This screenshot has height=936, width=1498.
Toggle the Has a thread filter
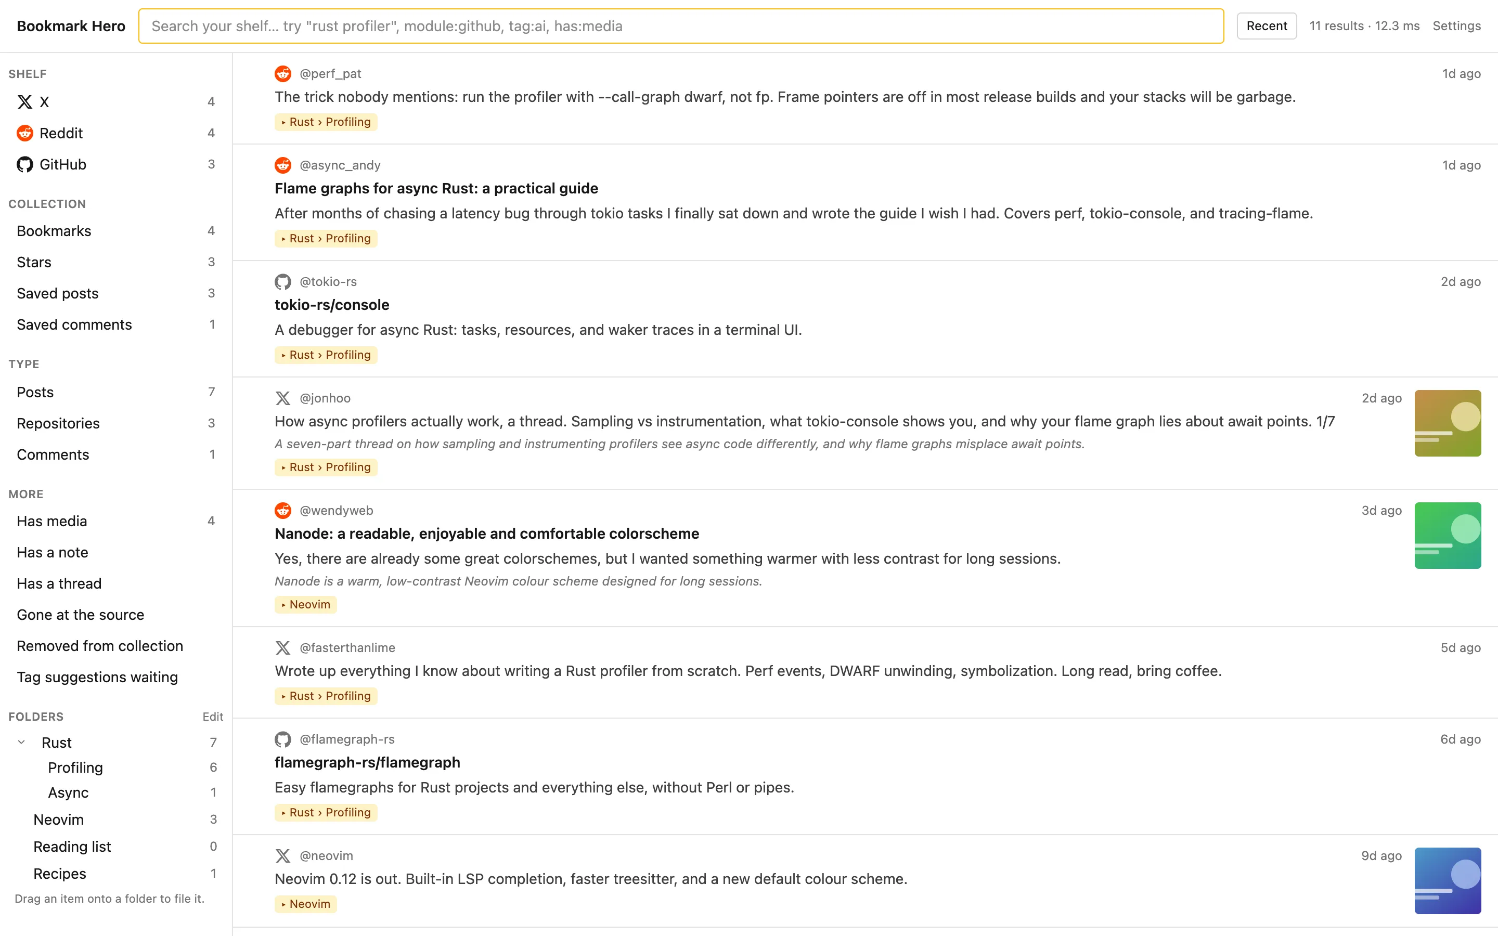116,584
